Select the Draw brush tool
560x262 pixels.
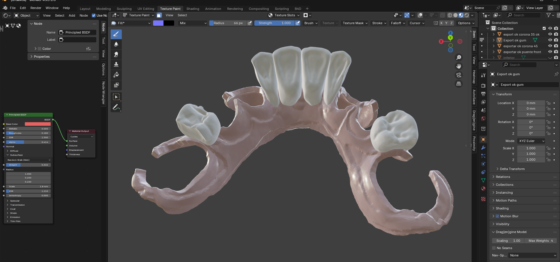(116, 34)
